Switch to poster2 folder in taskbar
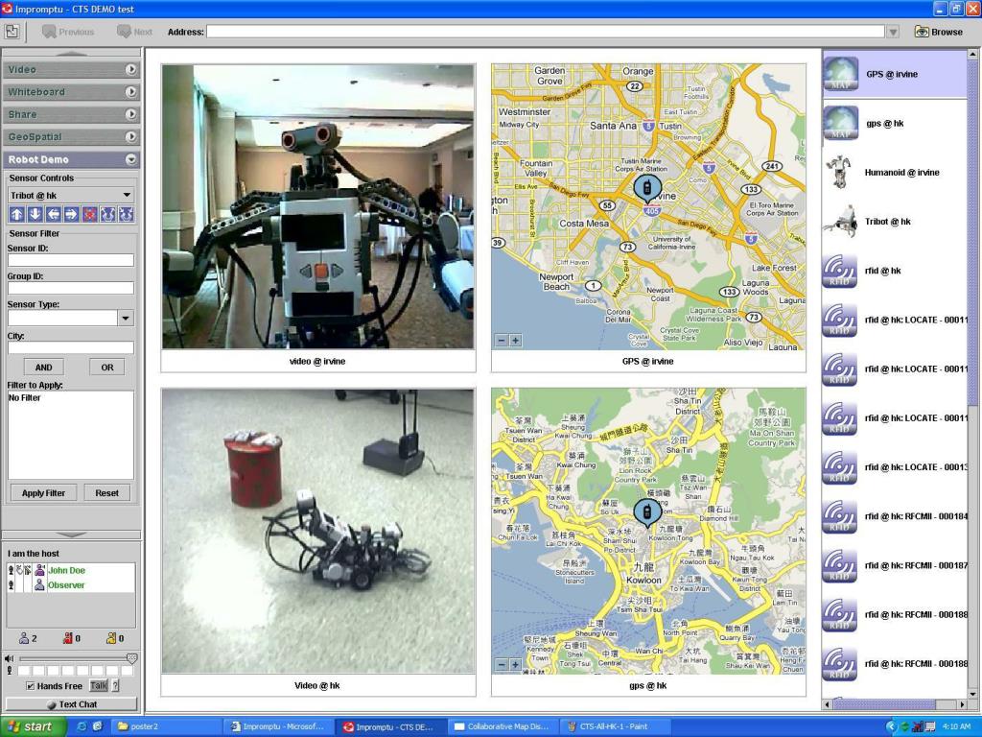The height and width of the screenshot is (737, 982). click(x=166, y=726)
